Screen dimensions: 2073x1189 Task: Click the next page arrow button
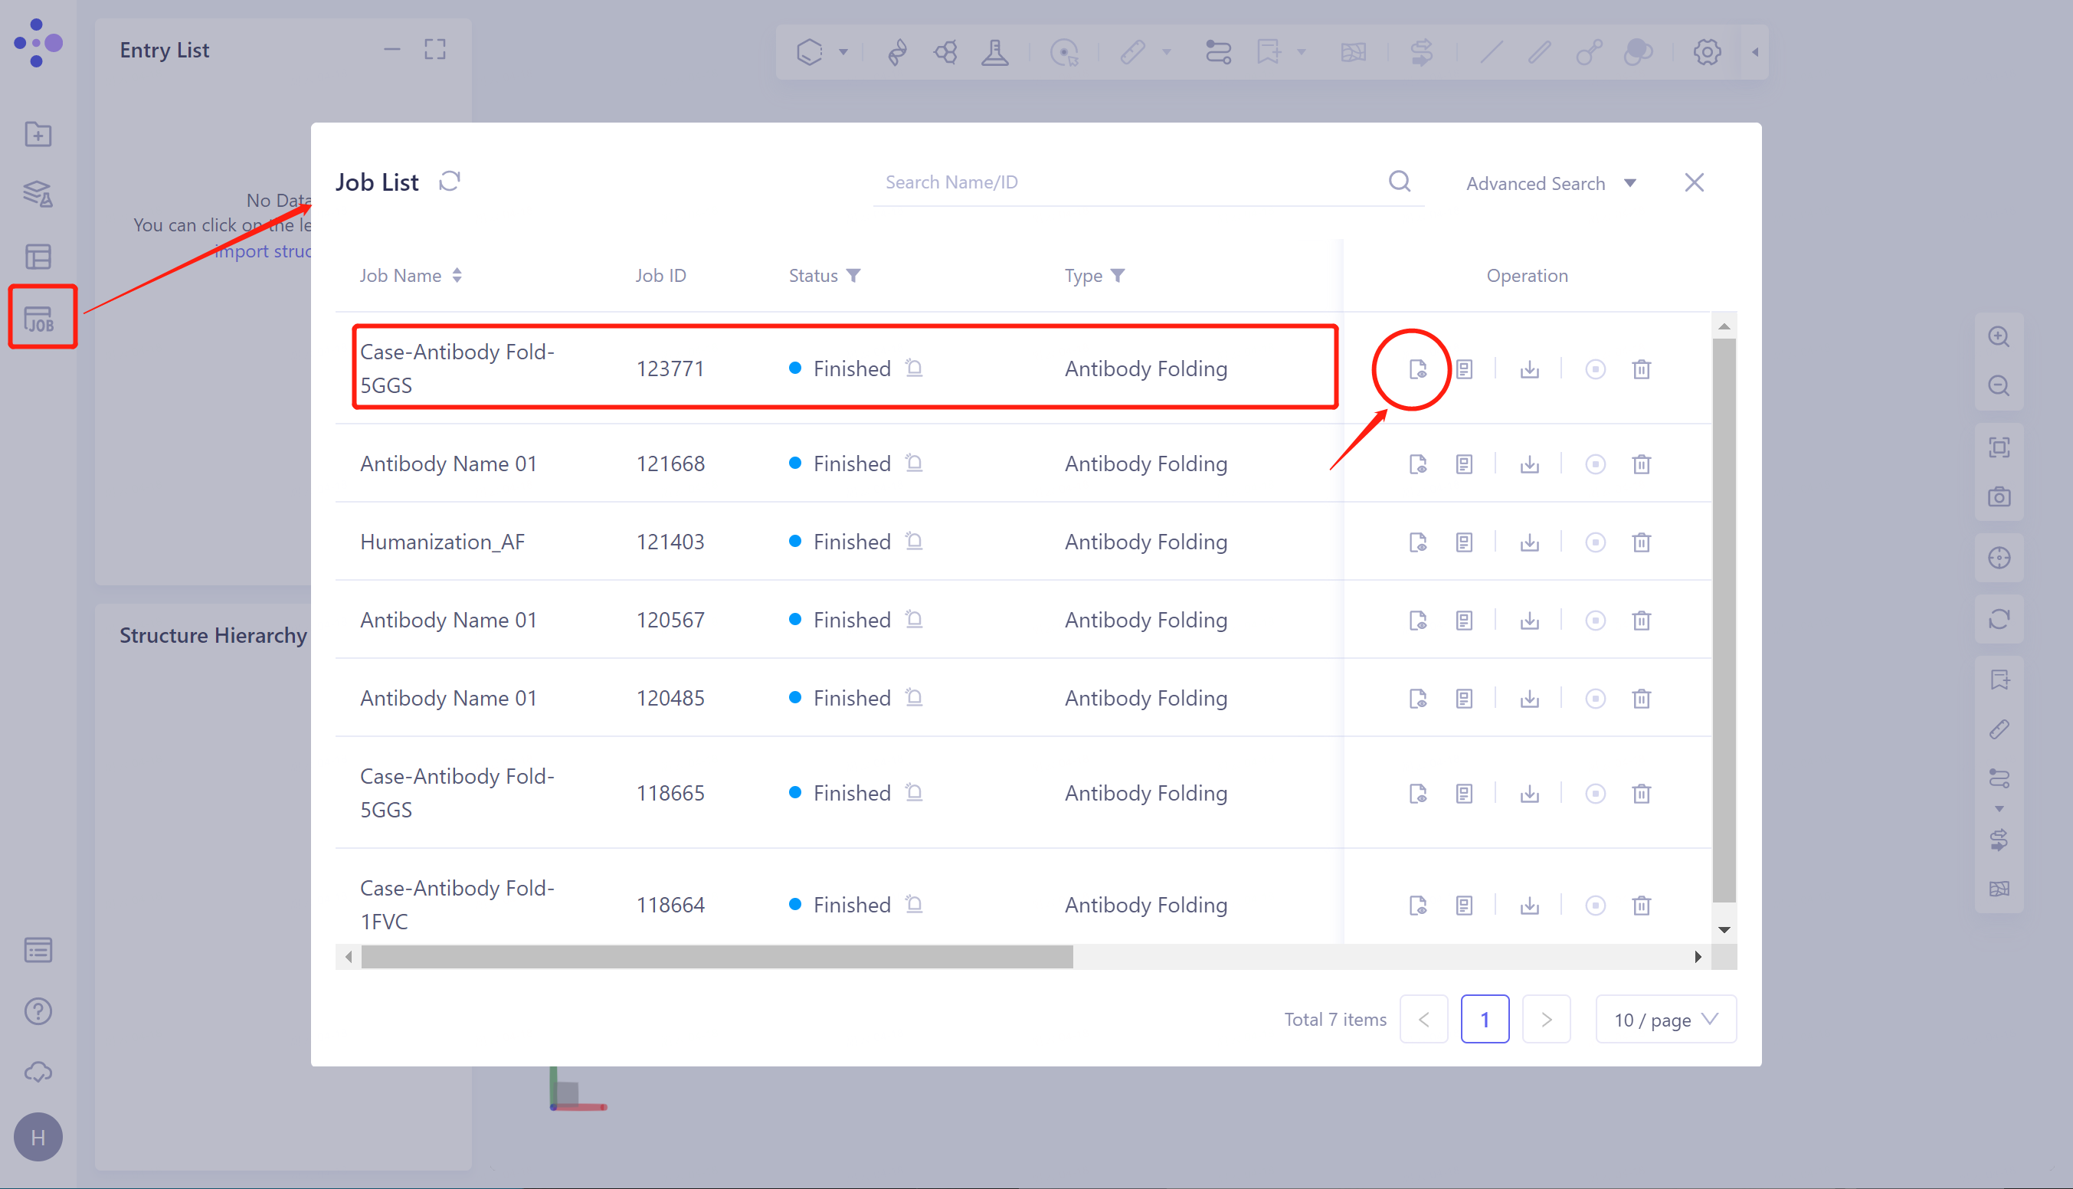[1546, 1019]
